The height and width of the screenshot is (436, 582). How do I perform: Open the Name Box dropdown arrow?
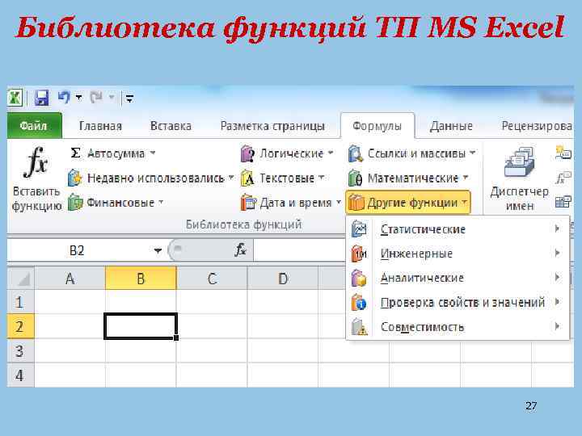pyautogui.click(x=158, y=251)
